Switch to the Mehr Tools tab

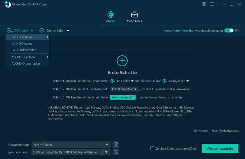[x=134, y=17]
